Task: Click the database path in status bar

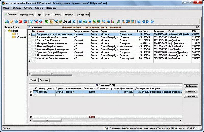Action: click(x=138, y=128)
